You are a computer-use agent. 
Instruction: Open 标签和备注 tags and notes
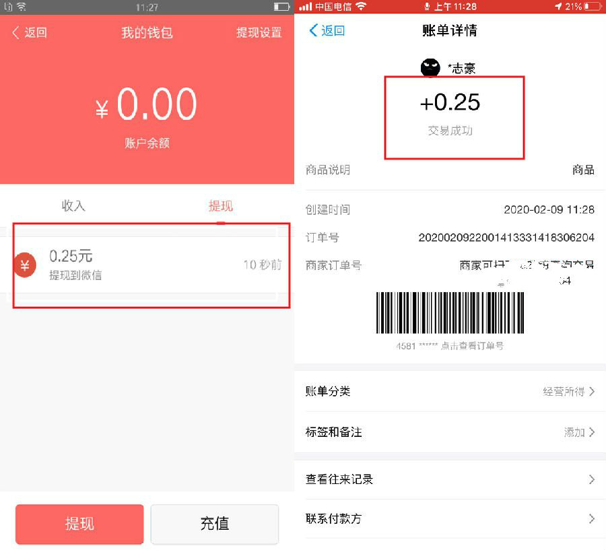pyautogui.click(x=450, y=432)
